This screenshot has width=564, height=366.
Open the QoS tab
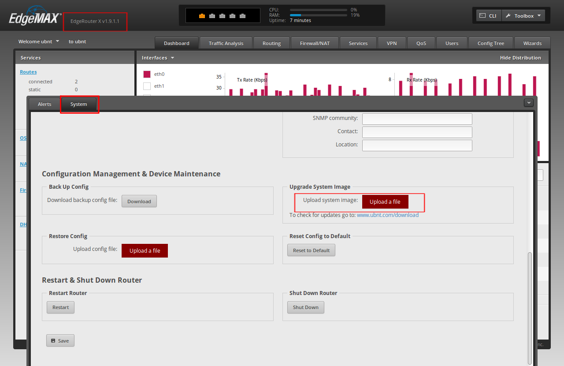421,43
